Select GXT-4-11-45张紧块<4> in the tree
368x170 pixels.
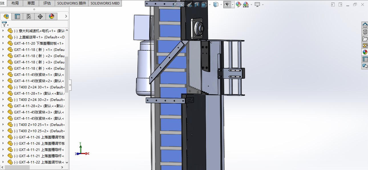click(39, 118)
